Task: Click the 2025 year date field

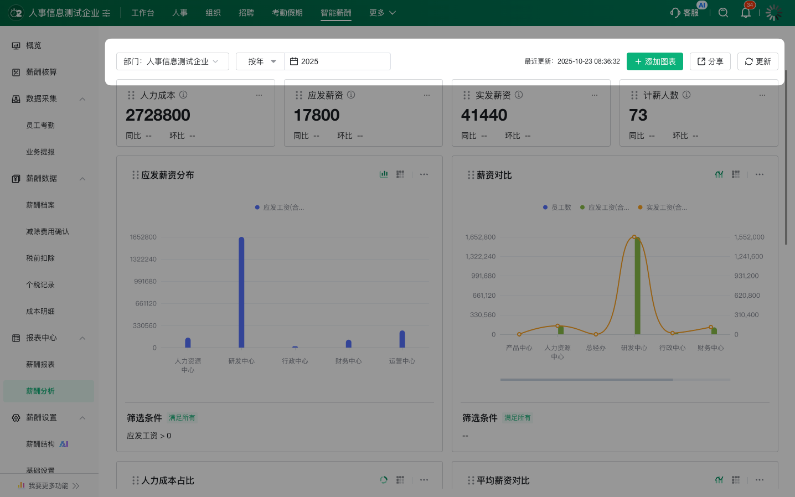Action: (337, 61)
